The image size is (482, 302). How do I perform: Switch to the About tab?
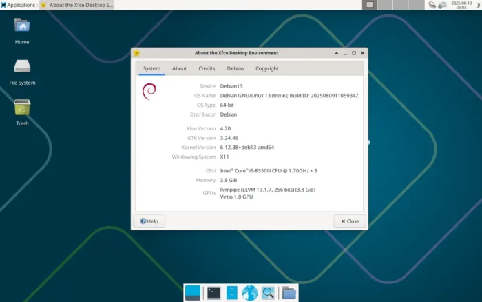[x=179, y=68]
